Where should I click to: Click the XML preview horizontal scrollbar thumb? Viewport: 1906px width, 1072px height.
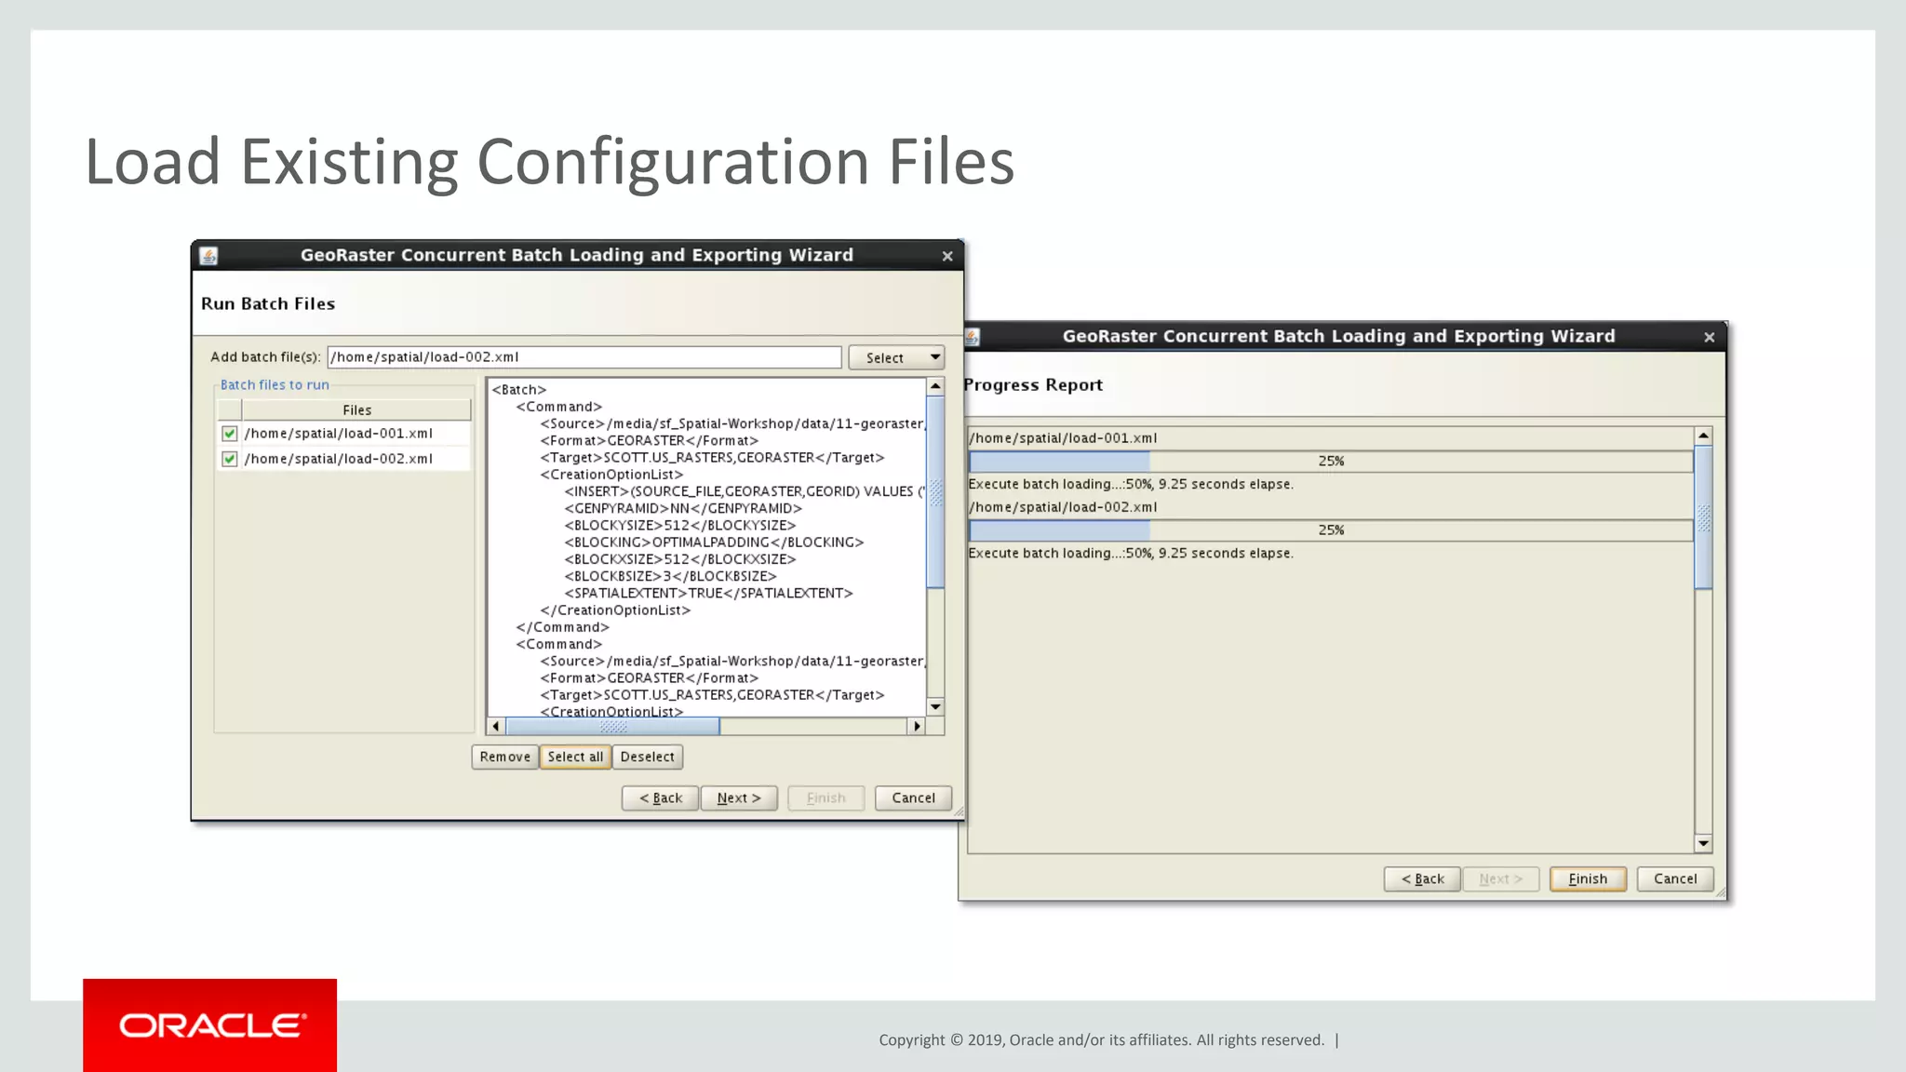point(612,726)
